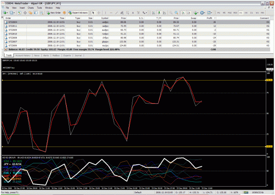
Task: Click the connection status 19369/32 kb
Action: pos(258,192)
